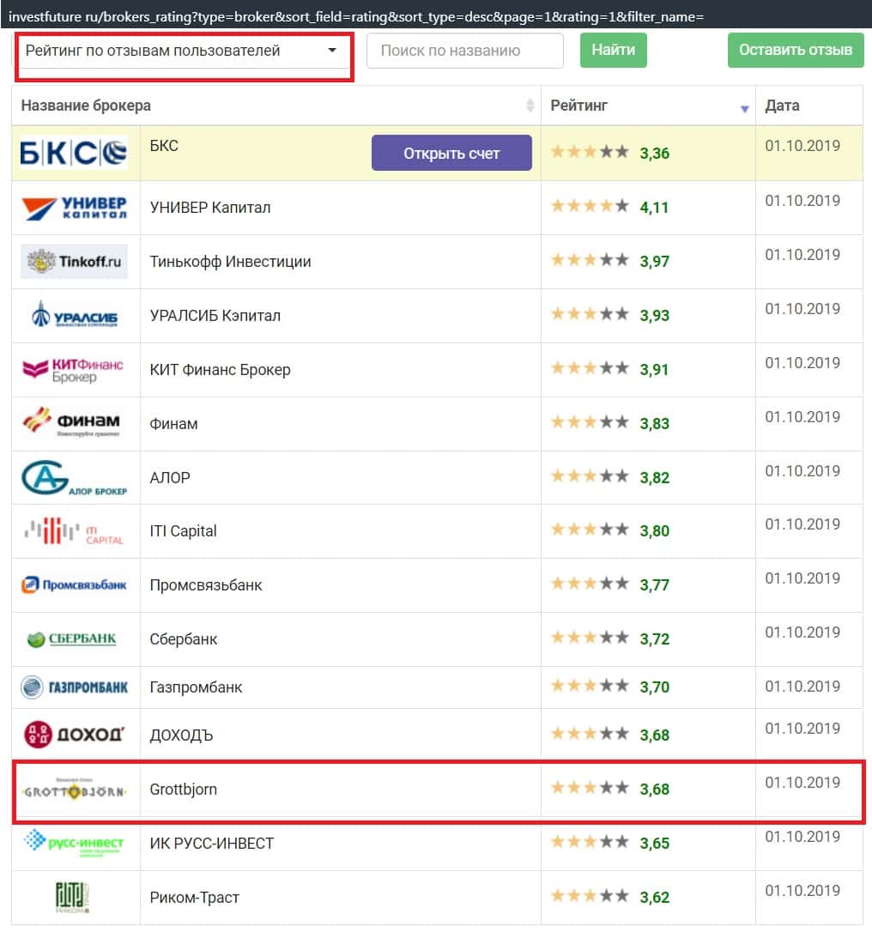Click the Tinkoff.ru logo
Viewport: 872px width, 938px height.
tap(74, 262)
